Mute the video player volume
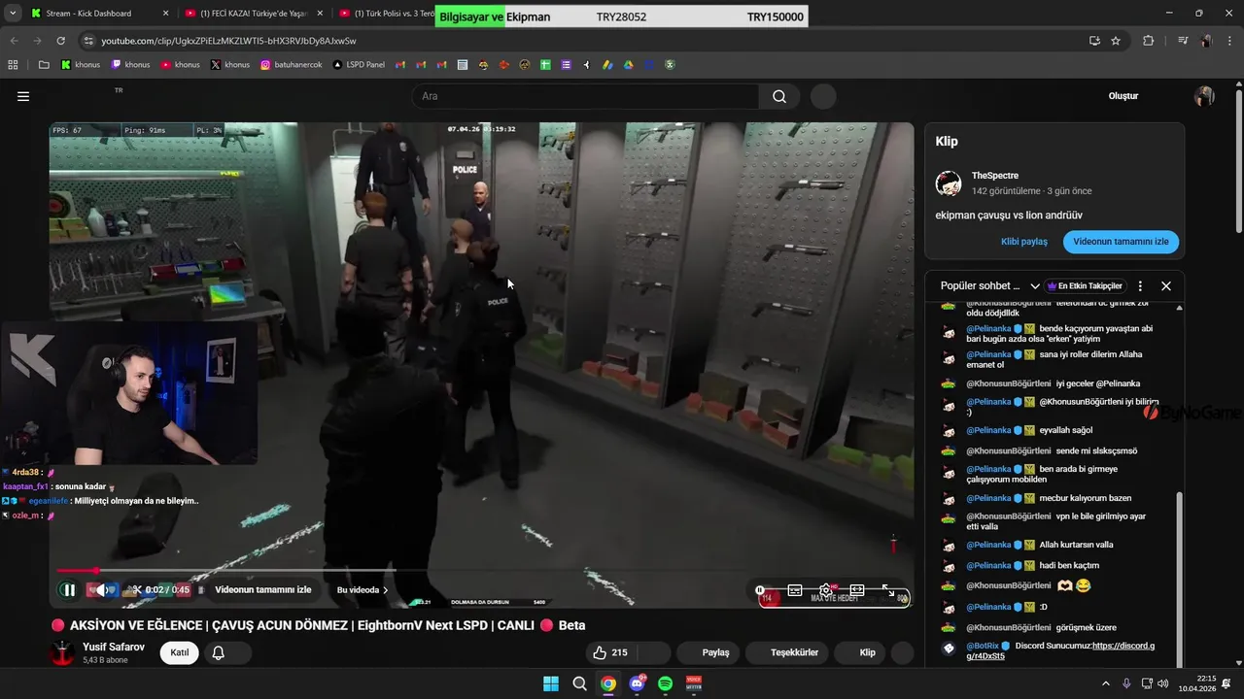Image resolution: width=1244 pixels, height=699 pixels. point(101,589)
